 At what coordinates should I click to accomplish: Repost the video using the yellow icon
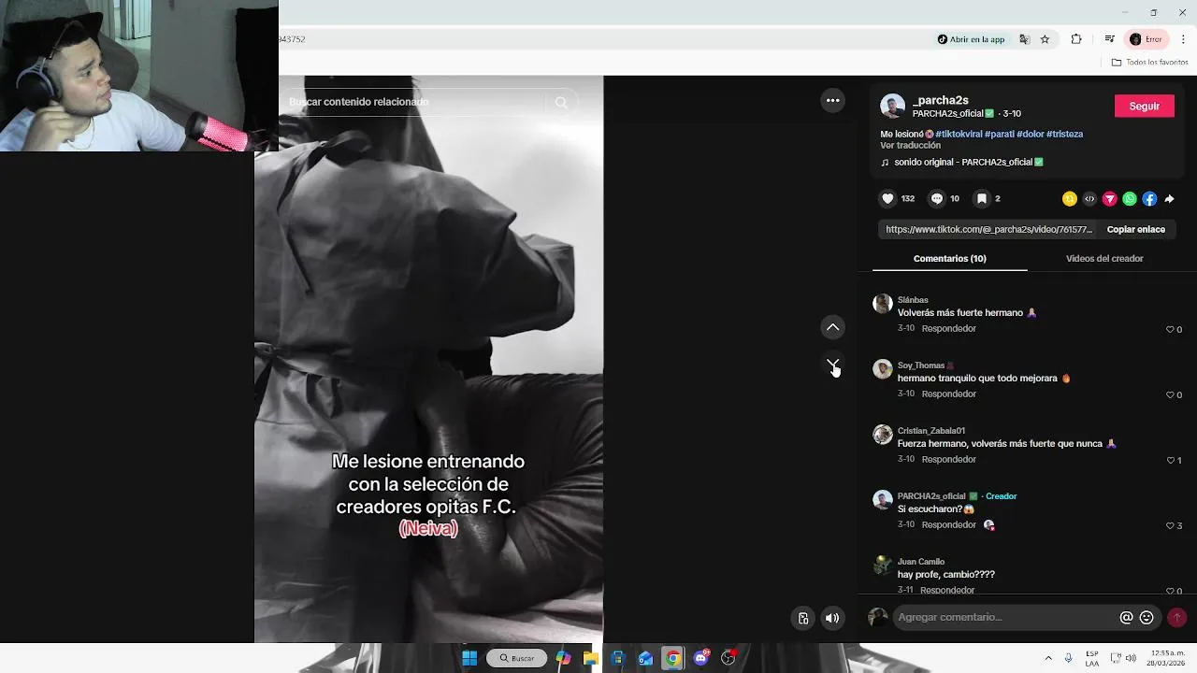1070,199
